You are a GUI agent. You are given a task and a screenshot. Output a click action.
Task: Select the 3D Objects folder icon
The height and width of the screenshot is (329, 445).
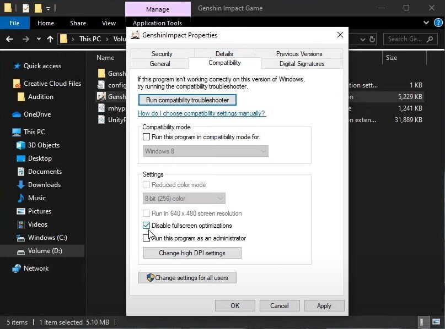point(21,145)
